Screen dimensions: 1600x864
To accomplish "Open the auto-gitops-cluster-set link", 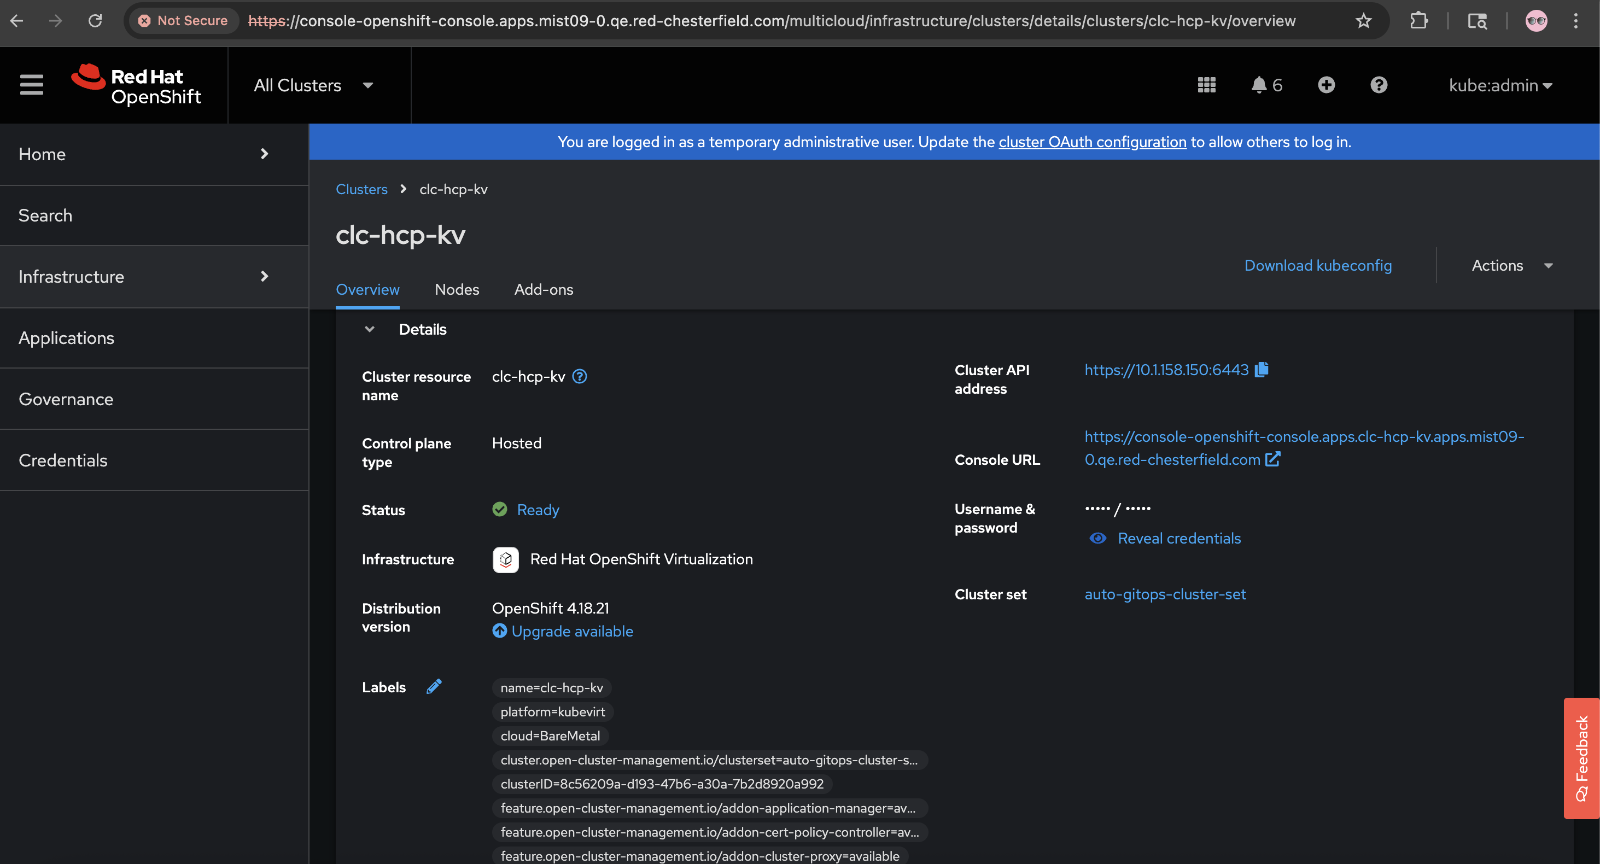I will pyautogui.click(x=1165, y=594).
